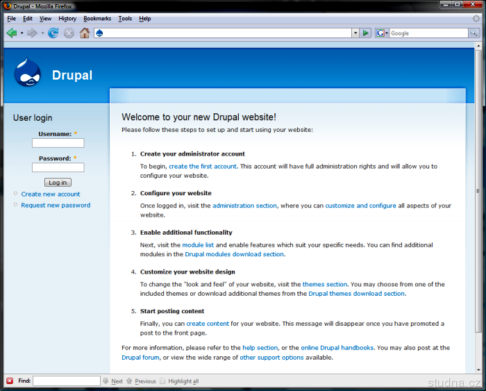Screen dimensions: 486x391
Task: Click inside the Google search box
Action: point(429,33)
